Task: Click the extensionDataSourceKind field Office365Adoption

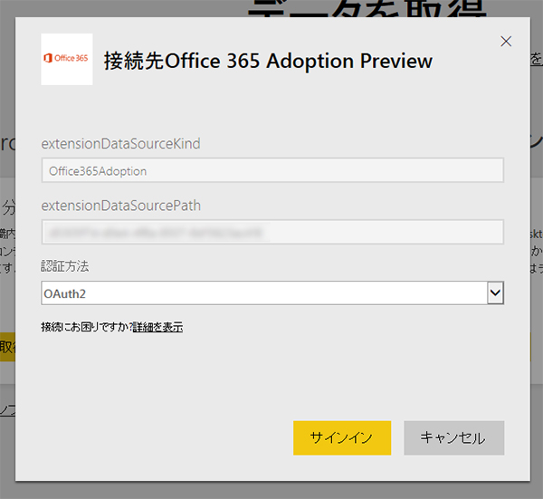Action: [x=272, y=170]
